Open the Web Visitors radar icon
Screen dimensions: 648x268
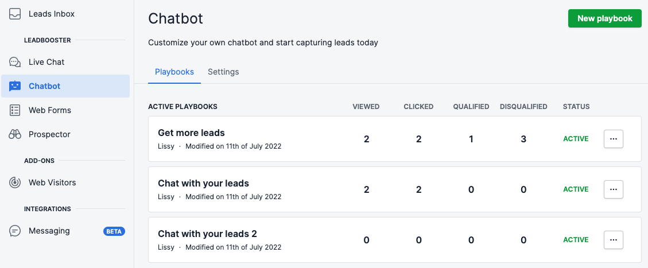coord(15,182)
